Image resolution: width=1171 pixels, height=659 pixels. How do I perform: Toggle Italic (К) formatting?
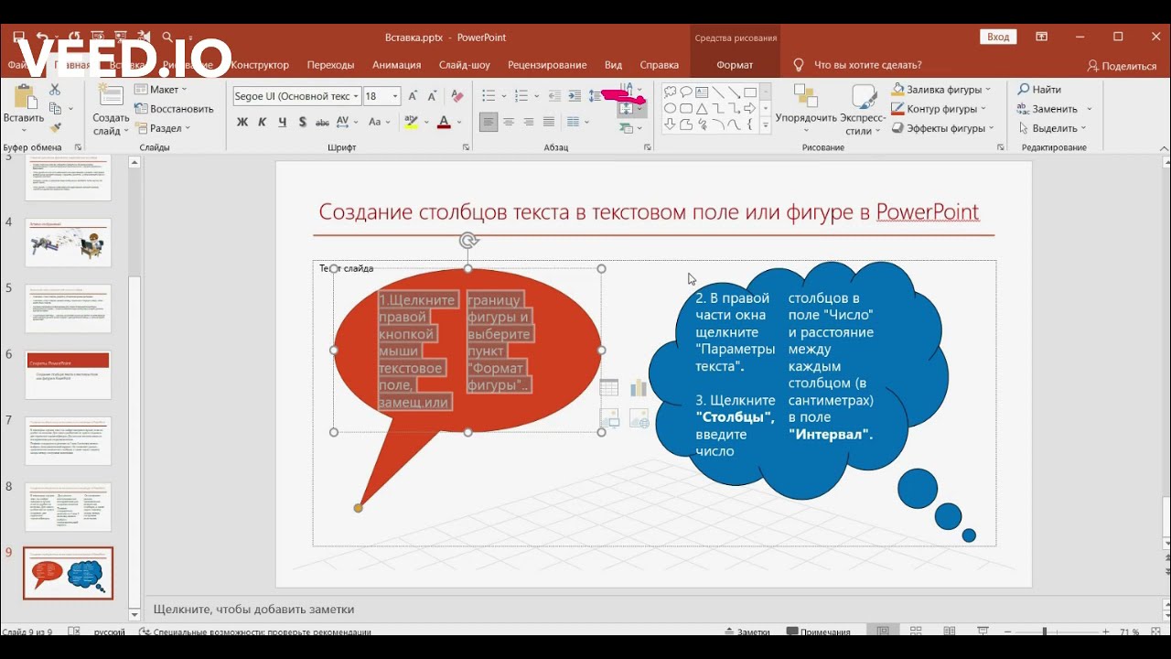pos(263,122)
